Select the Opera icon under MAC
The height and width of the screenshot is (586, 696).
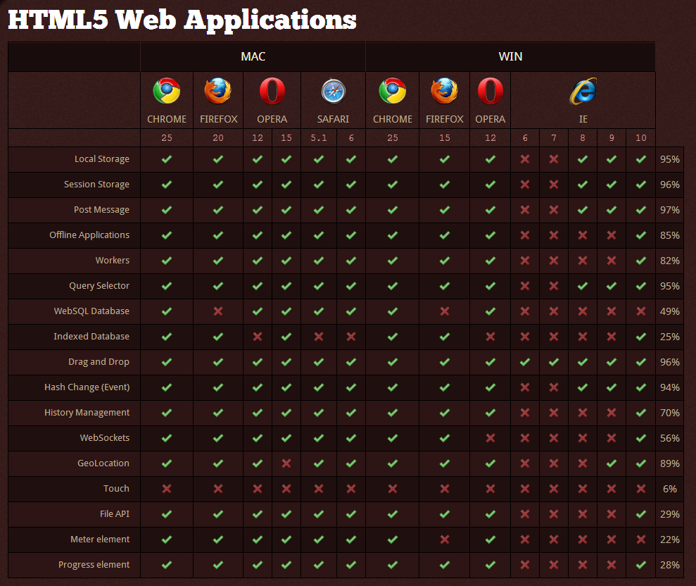272,91
